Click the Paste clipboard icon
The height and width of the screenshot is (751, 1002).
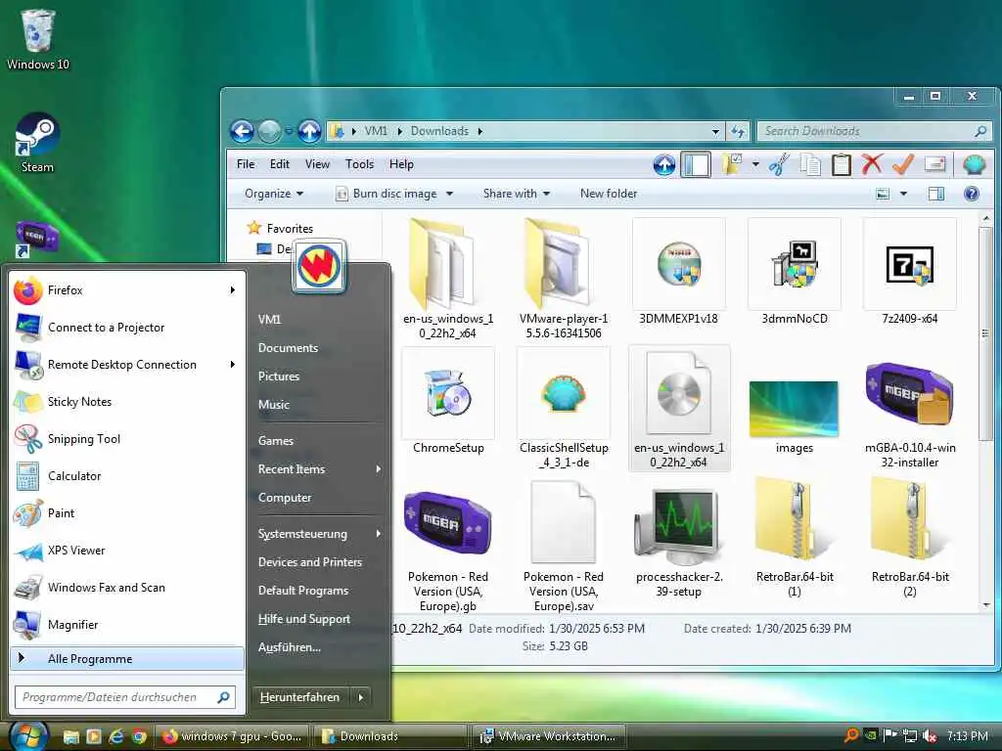842,164
